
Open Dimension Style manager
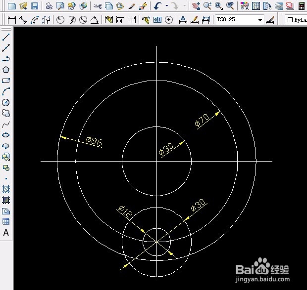point(270,20)
